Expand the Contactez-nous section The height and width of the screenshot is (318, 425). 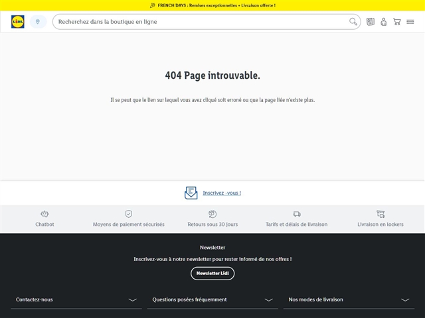tap(76, 299)
